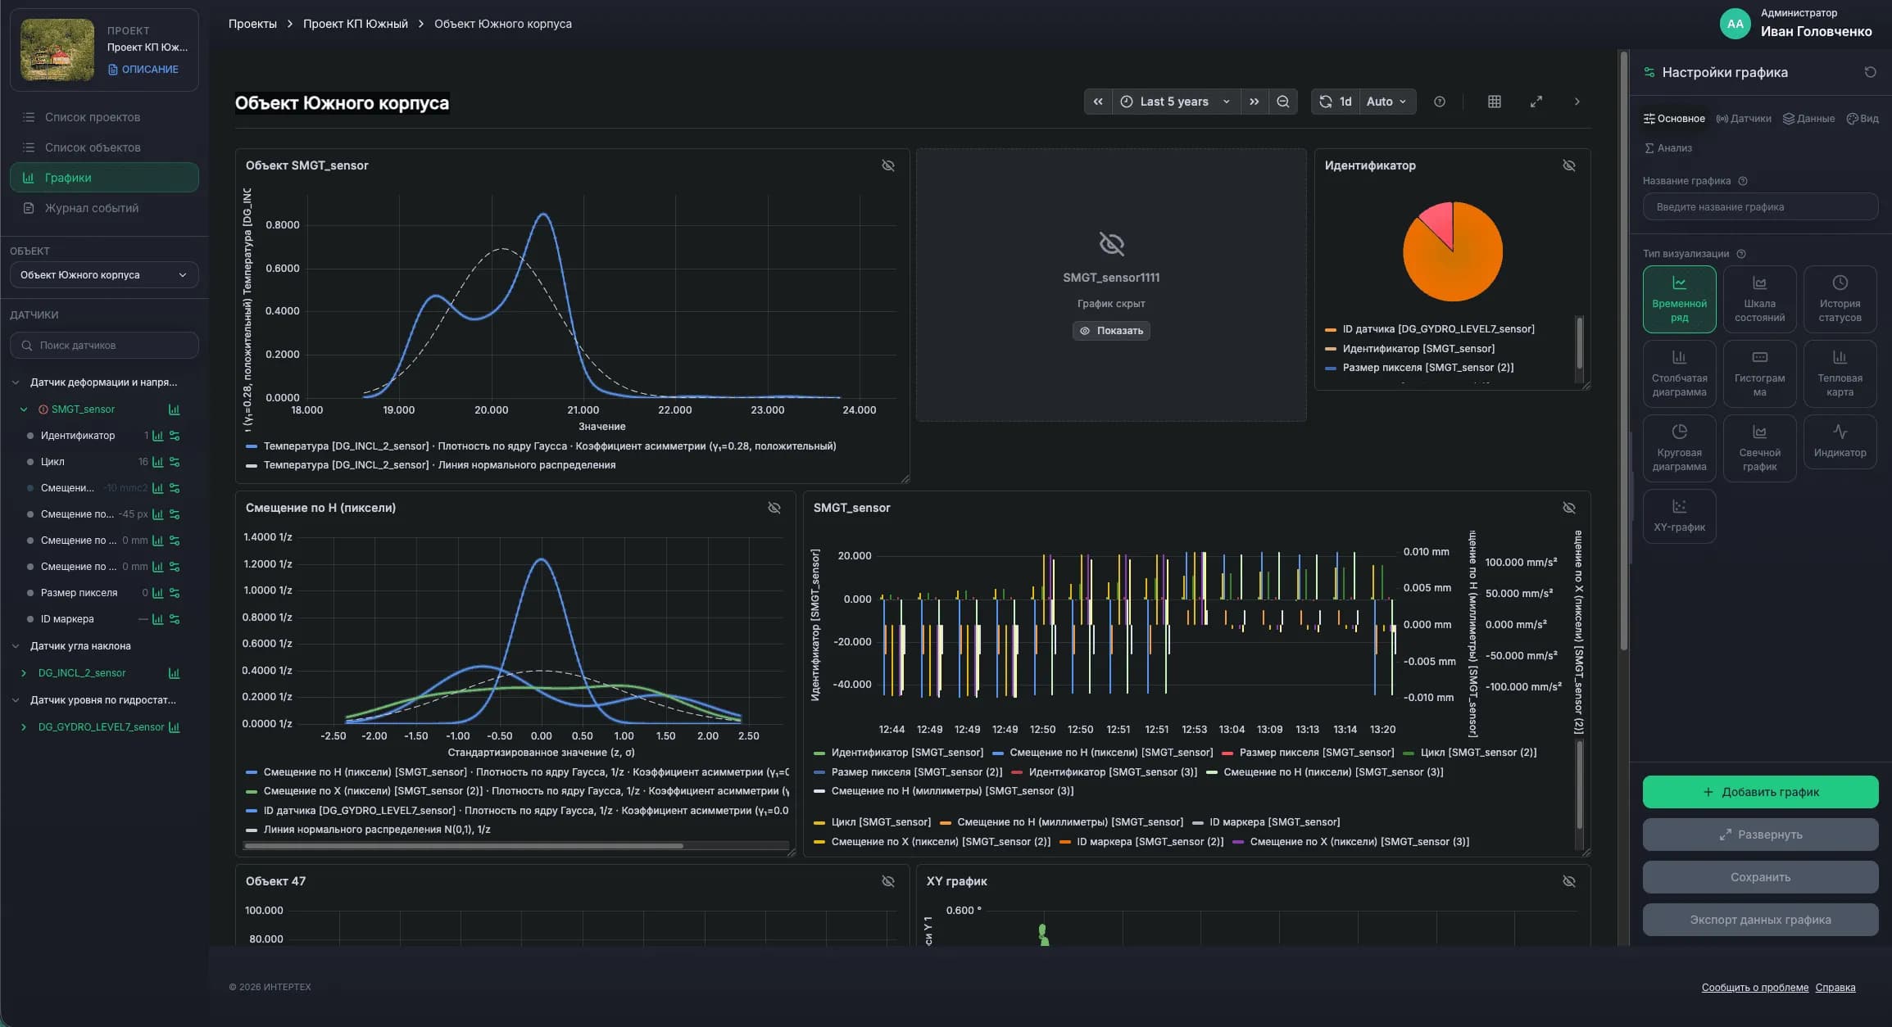Screen dimensions: 1892x1027
Task: Open the grid layout icon
Action: (x=1495, y=102)
